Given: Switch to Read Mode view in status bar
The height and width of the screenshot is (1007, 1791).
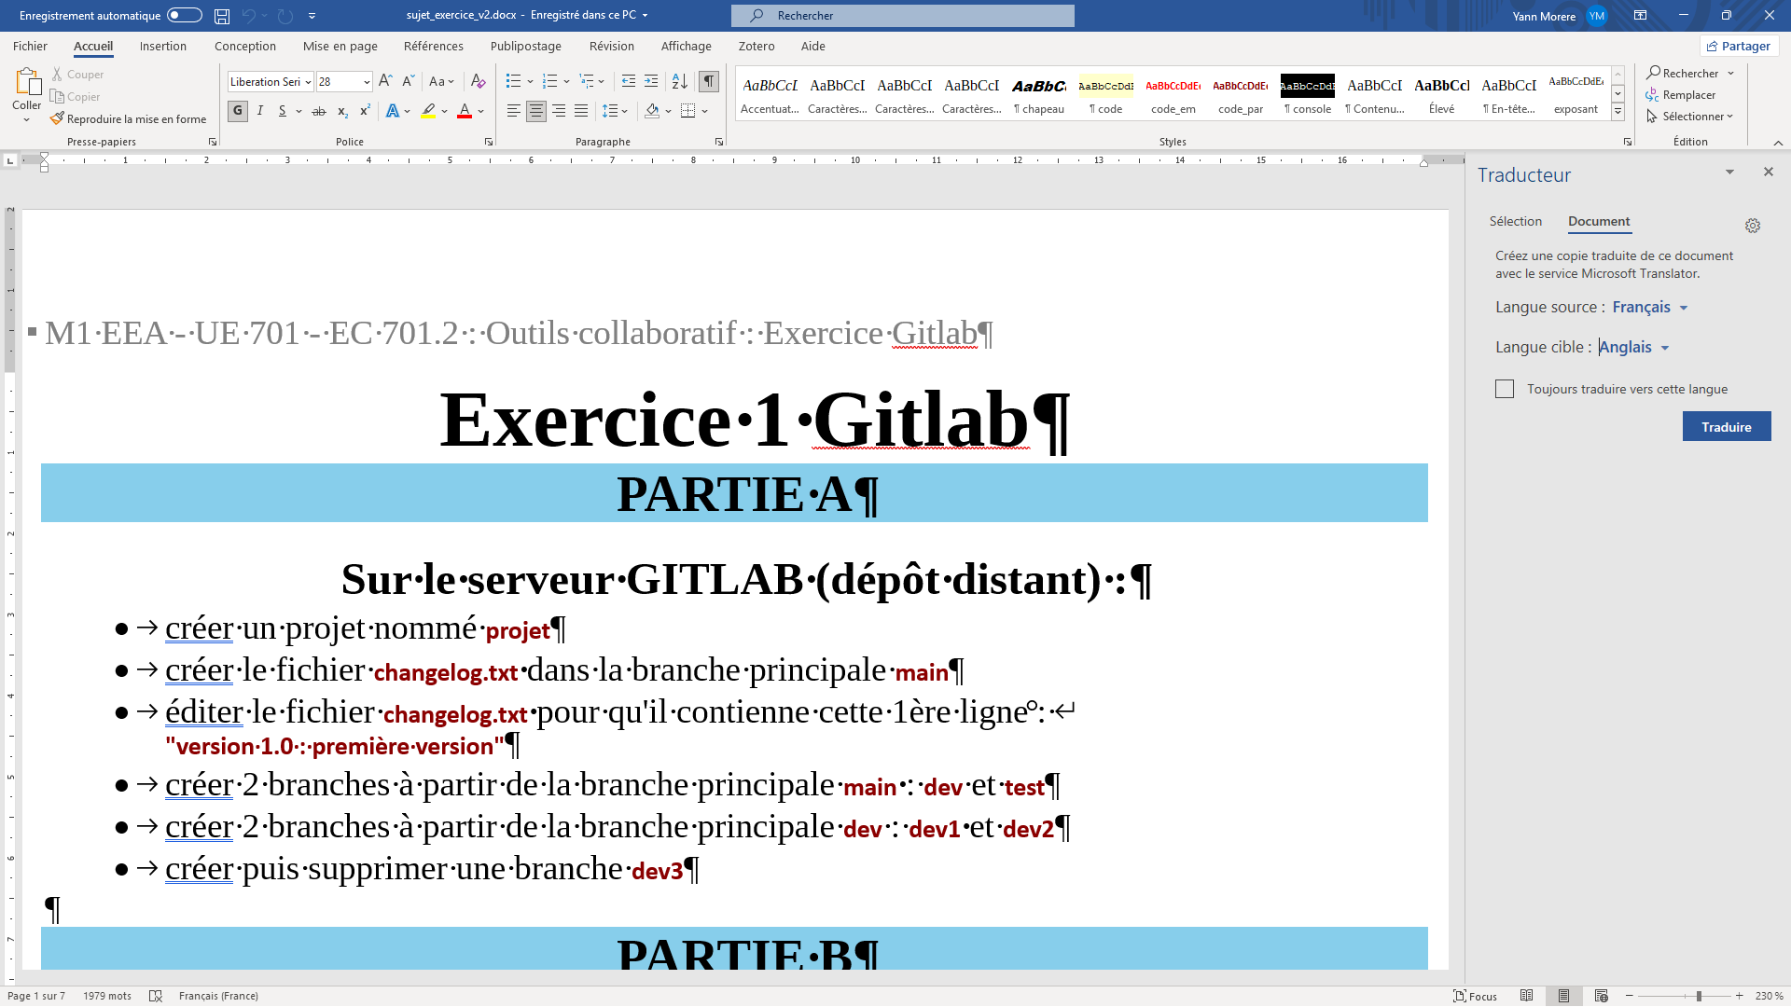Looking at the screenshot, I should click(1526, 997).
